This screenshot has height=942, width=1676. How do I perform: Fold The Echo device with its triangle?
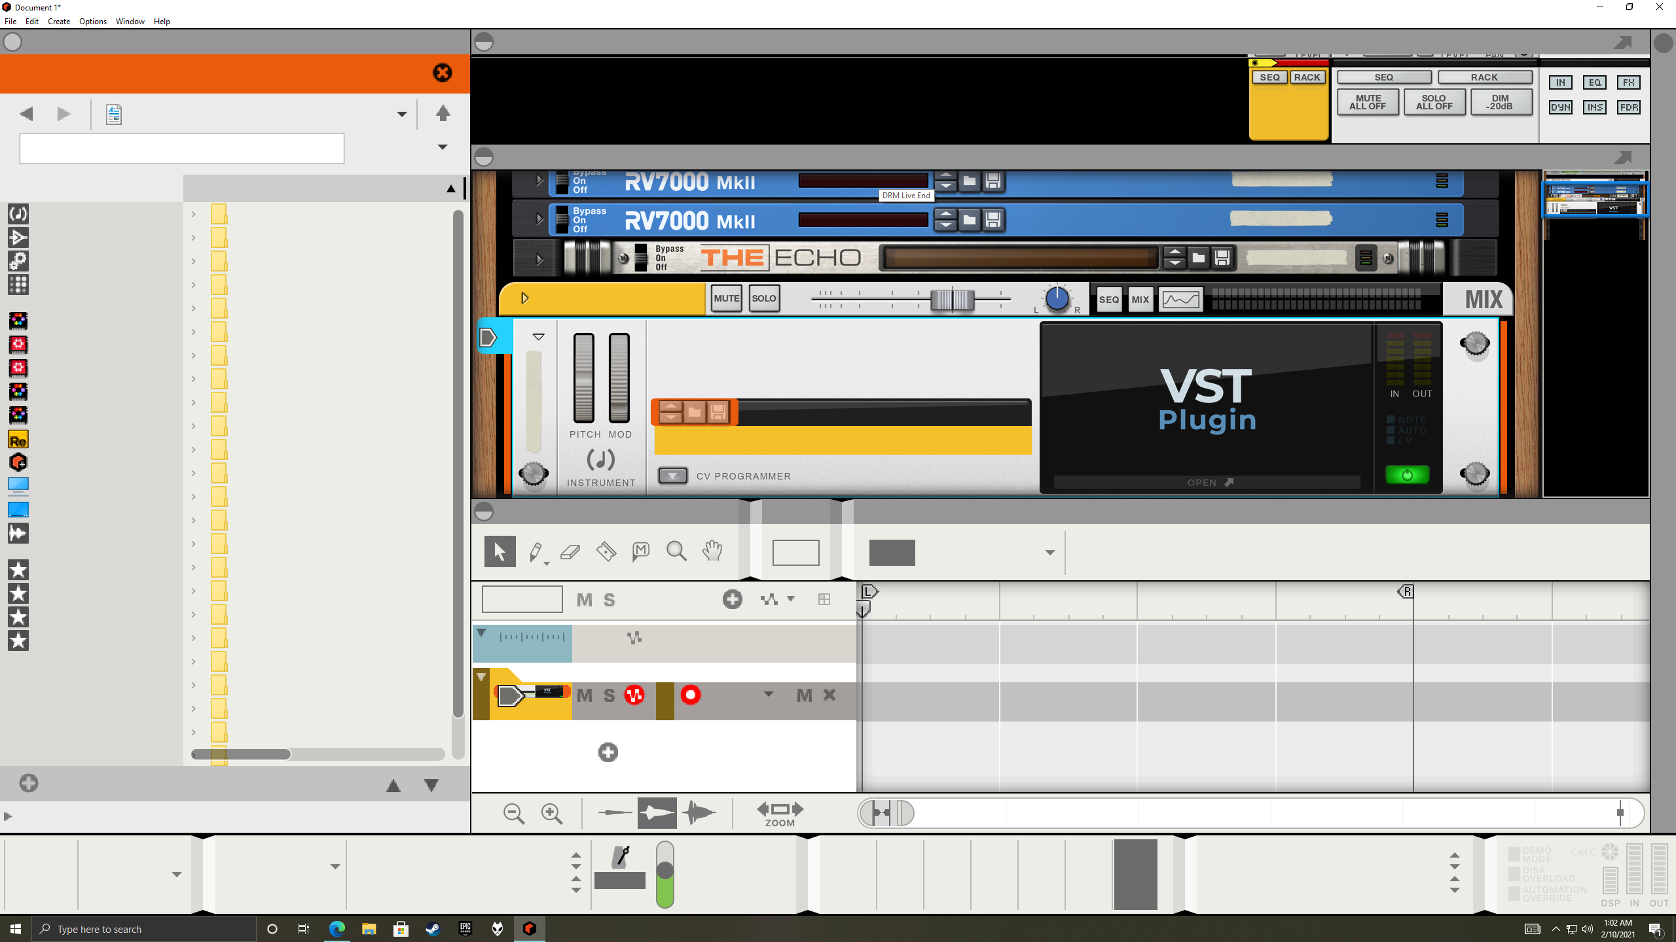click(x=539, y=259)
